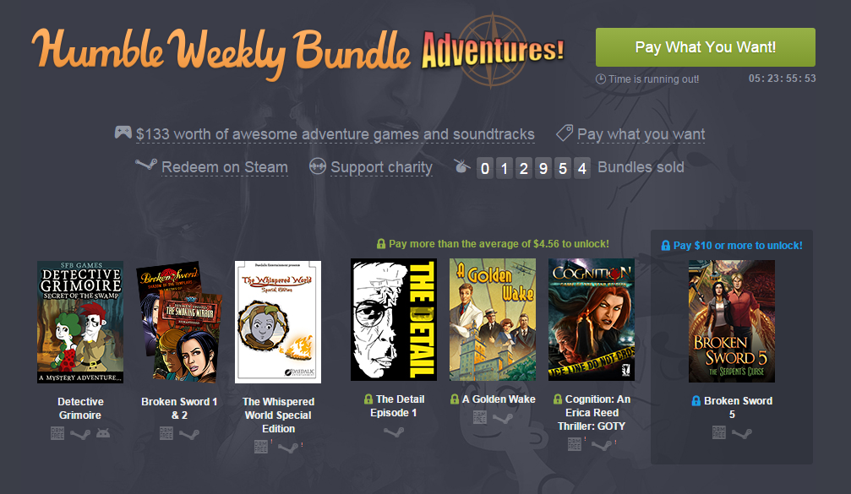
Task: Click the Steam icon under The Detail Episode 1
Action: click(x=394, y=432)
